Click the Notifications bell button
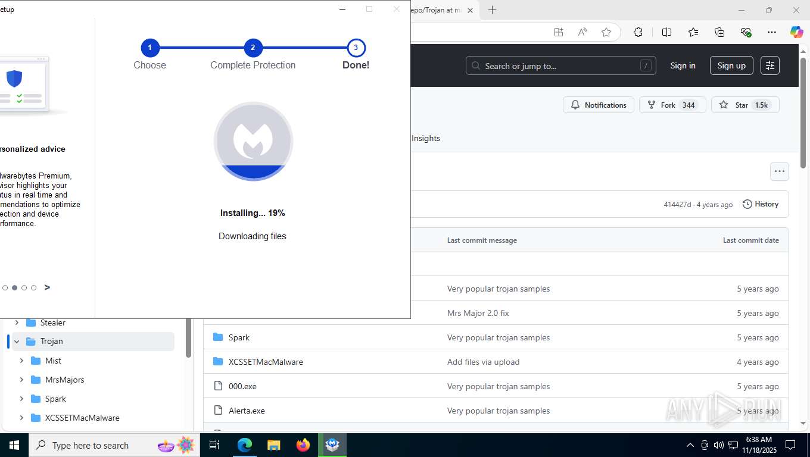 click(599, 105)
